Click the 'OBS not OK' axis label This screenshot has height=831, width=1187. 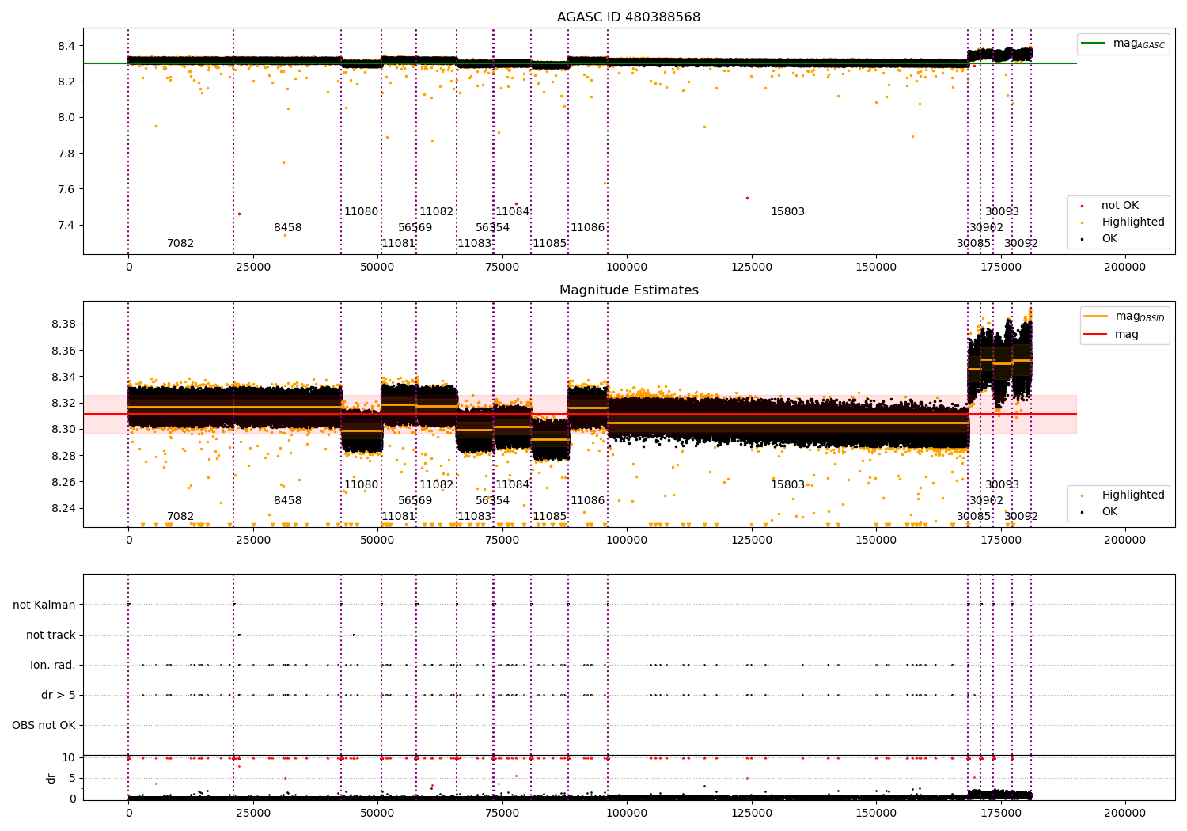[x=44, y=725]
